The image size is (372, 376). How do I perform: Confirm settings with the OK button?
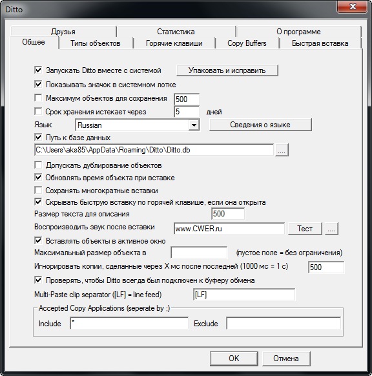click(x=234, y=359)
